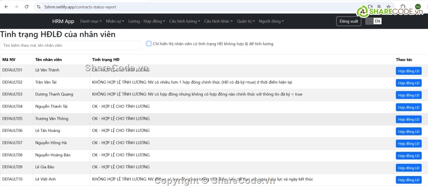The height and width of the screenshot is (190, 428).
Task: Expand the Nhân sự dropdown menu
Action: point(115,21)
